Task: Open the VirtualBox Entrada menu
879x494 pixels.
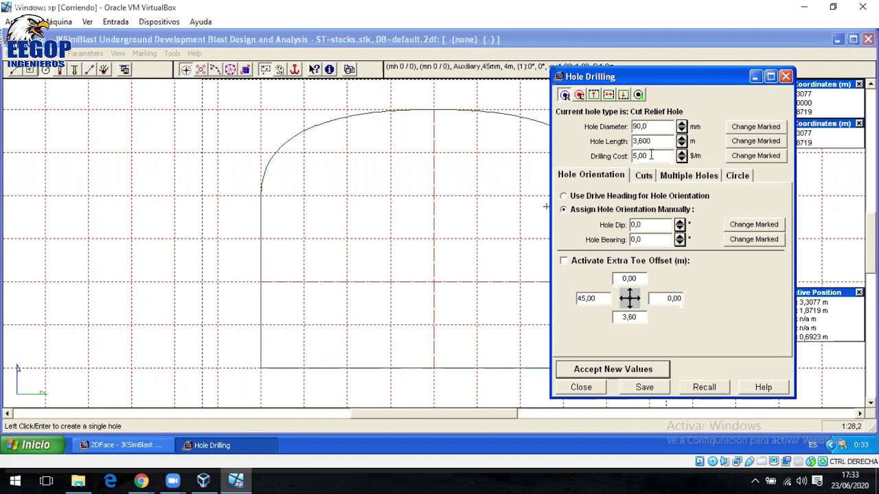Action: [115, 22]
